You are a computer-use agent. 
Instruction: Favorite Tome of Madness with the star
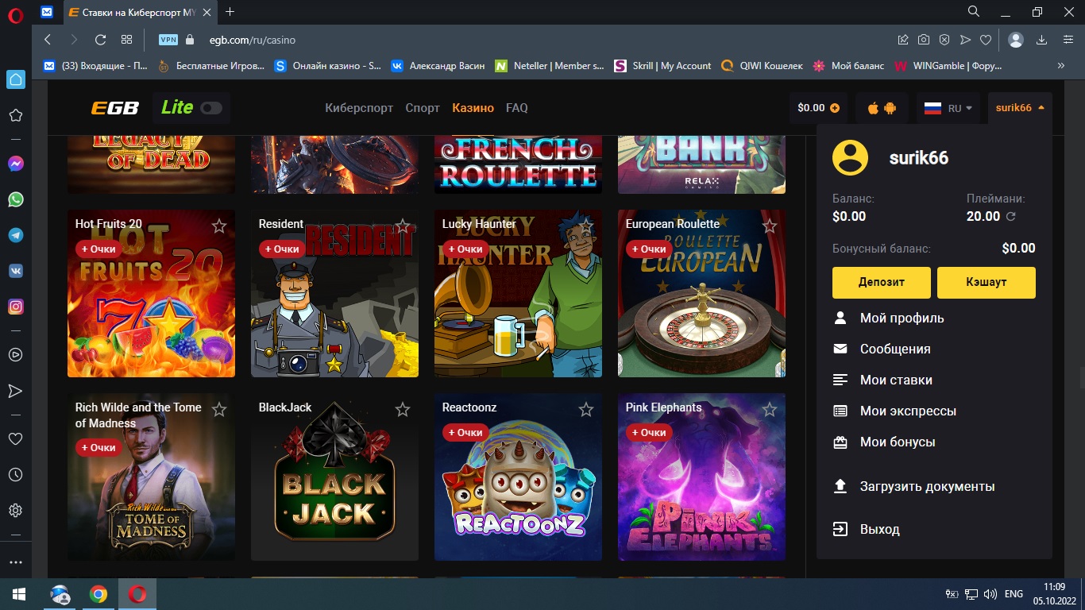point(219,410)
